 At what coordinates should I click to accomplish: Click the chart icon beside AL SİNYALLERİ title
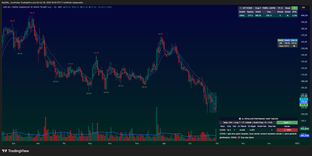[x=240, y=119]
